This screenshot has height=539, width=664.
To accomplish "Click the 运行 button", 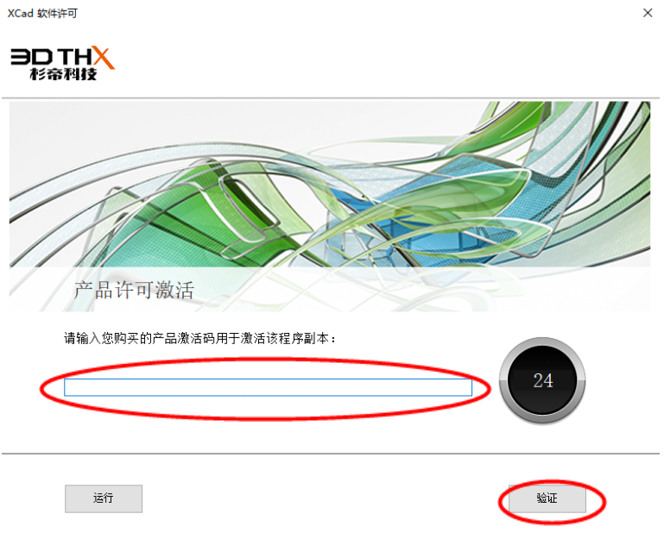I will click(x=104, y=498).
